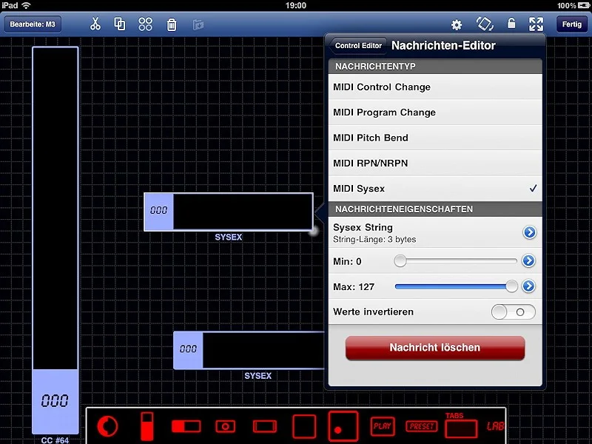The image size is (592, 444).
Task: Select the upper SYSEX slider control
Action: pos(229,212)
